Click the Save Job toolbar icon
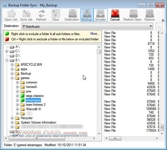 coord(27,14)
